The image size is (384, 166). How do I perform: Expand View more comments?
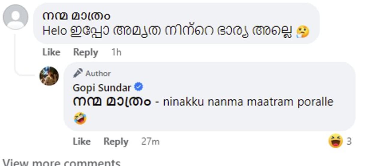[x=61, y=163]
